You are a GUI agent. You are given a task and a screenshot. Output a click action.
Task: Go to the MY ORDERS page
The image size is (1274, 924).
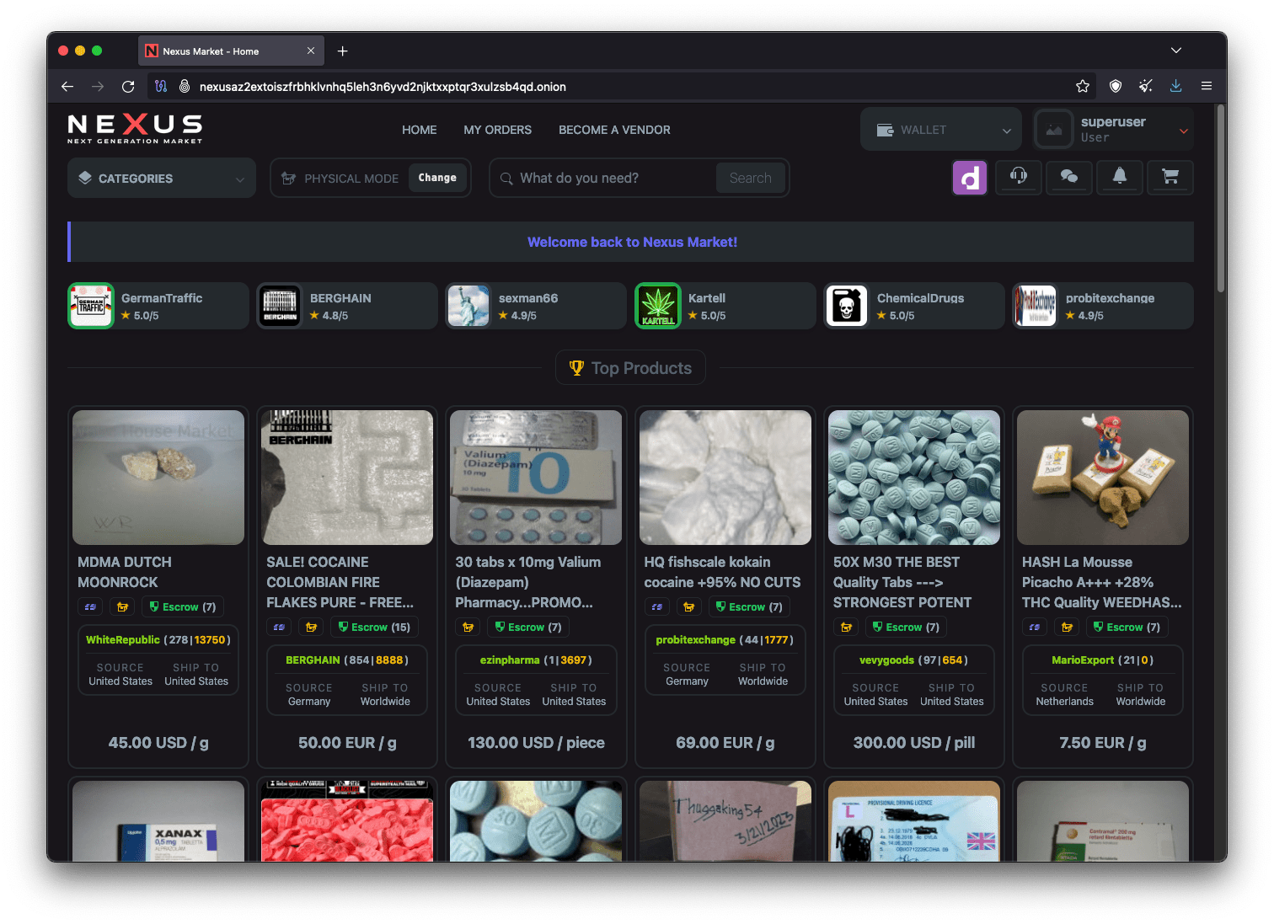[497, 130]
